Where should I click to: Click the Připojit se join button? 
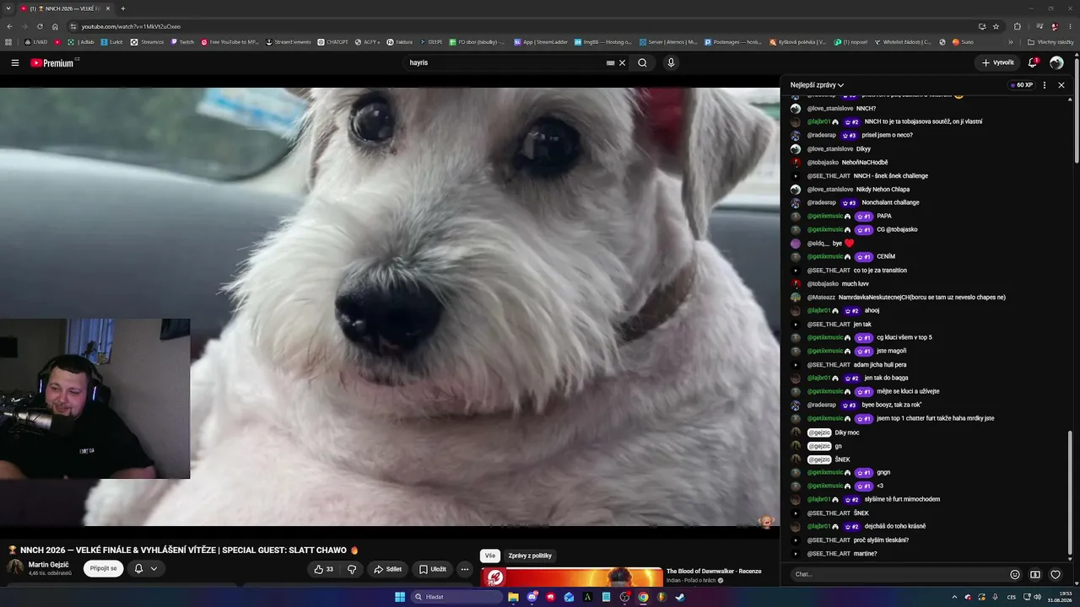point(103,568)
